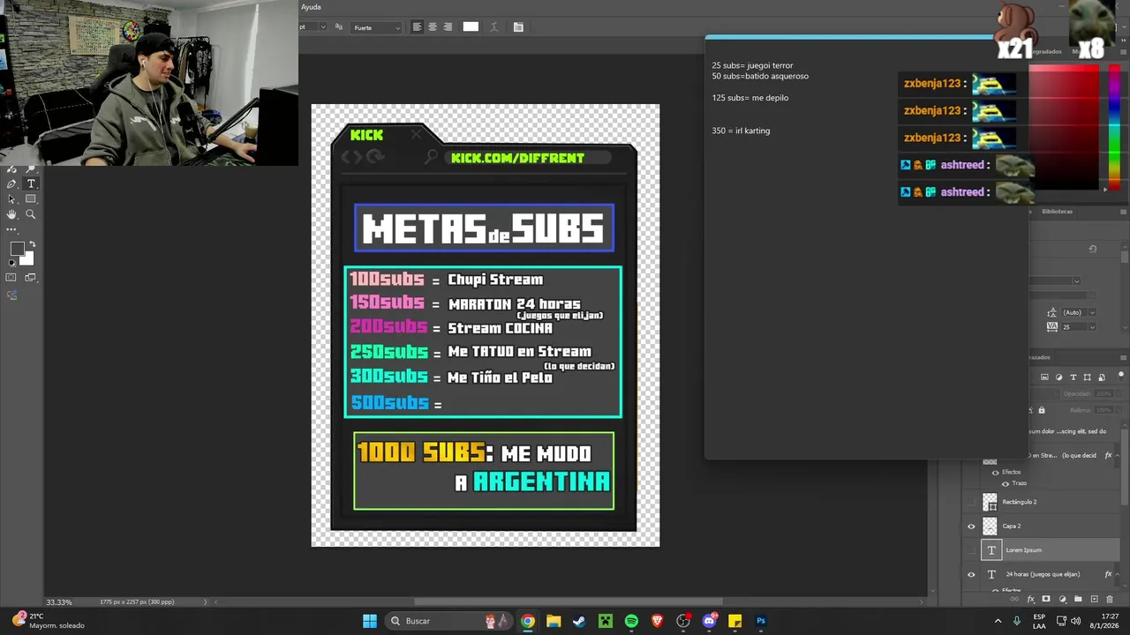Click the anti-aliasing aa icon
This screenshot has height=635, width=1130.
pyautogui.click(x=338, y=27)
